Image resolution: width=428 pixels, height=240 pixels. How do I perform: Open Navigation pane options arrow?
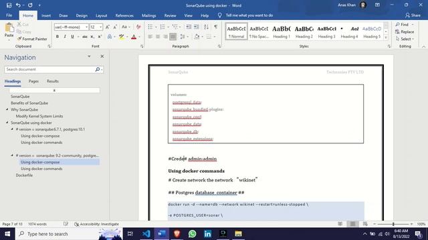point(89,56)
